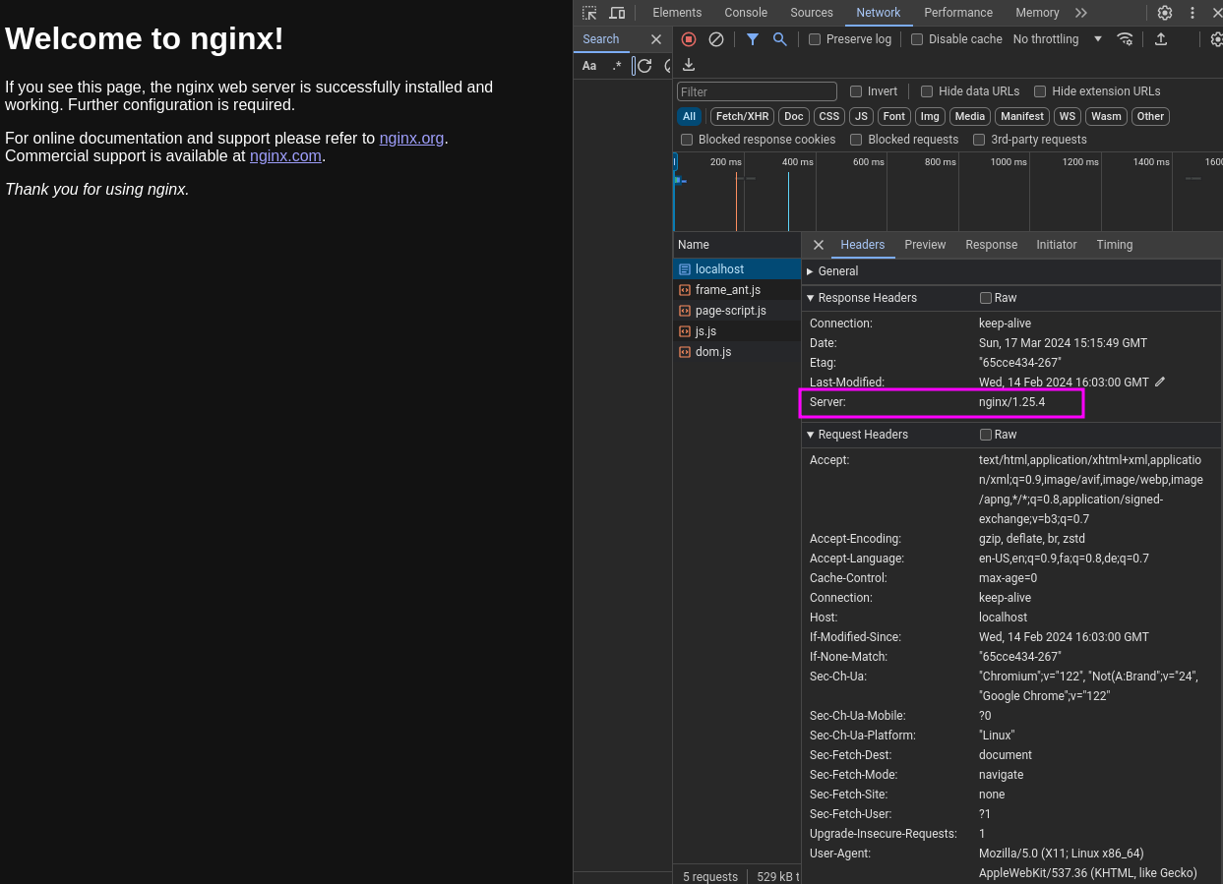Clear the network log
The width and height of the screenshot is (1223, 884).
click(716, 39)
